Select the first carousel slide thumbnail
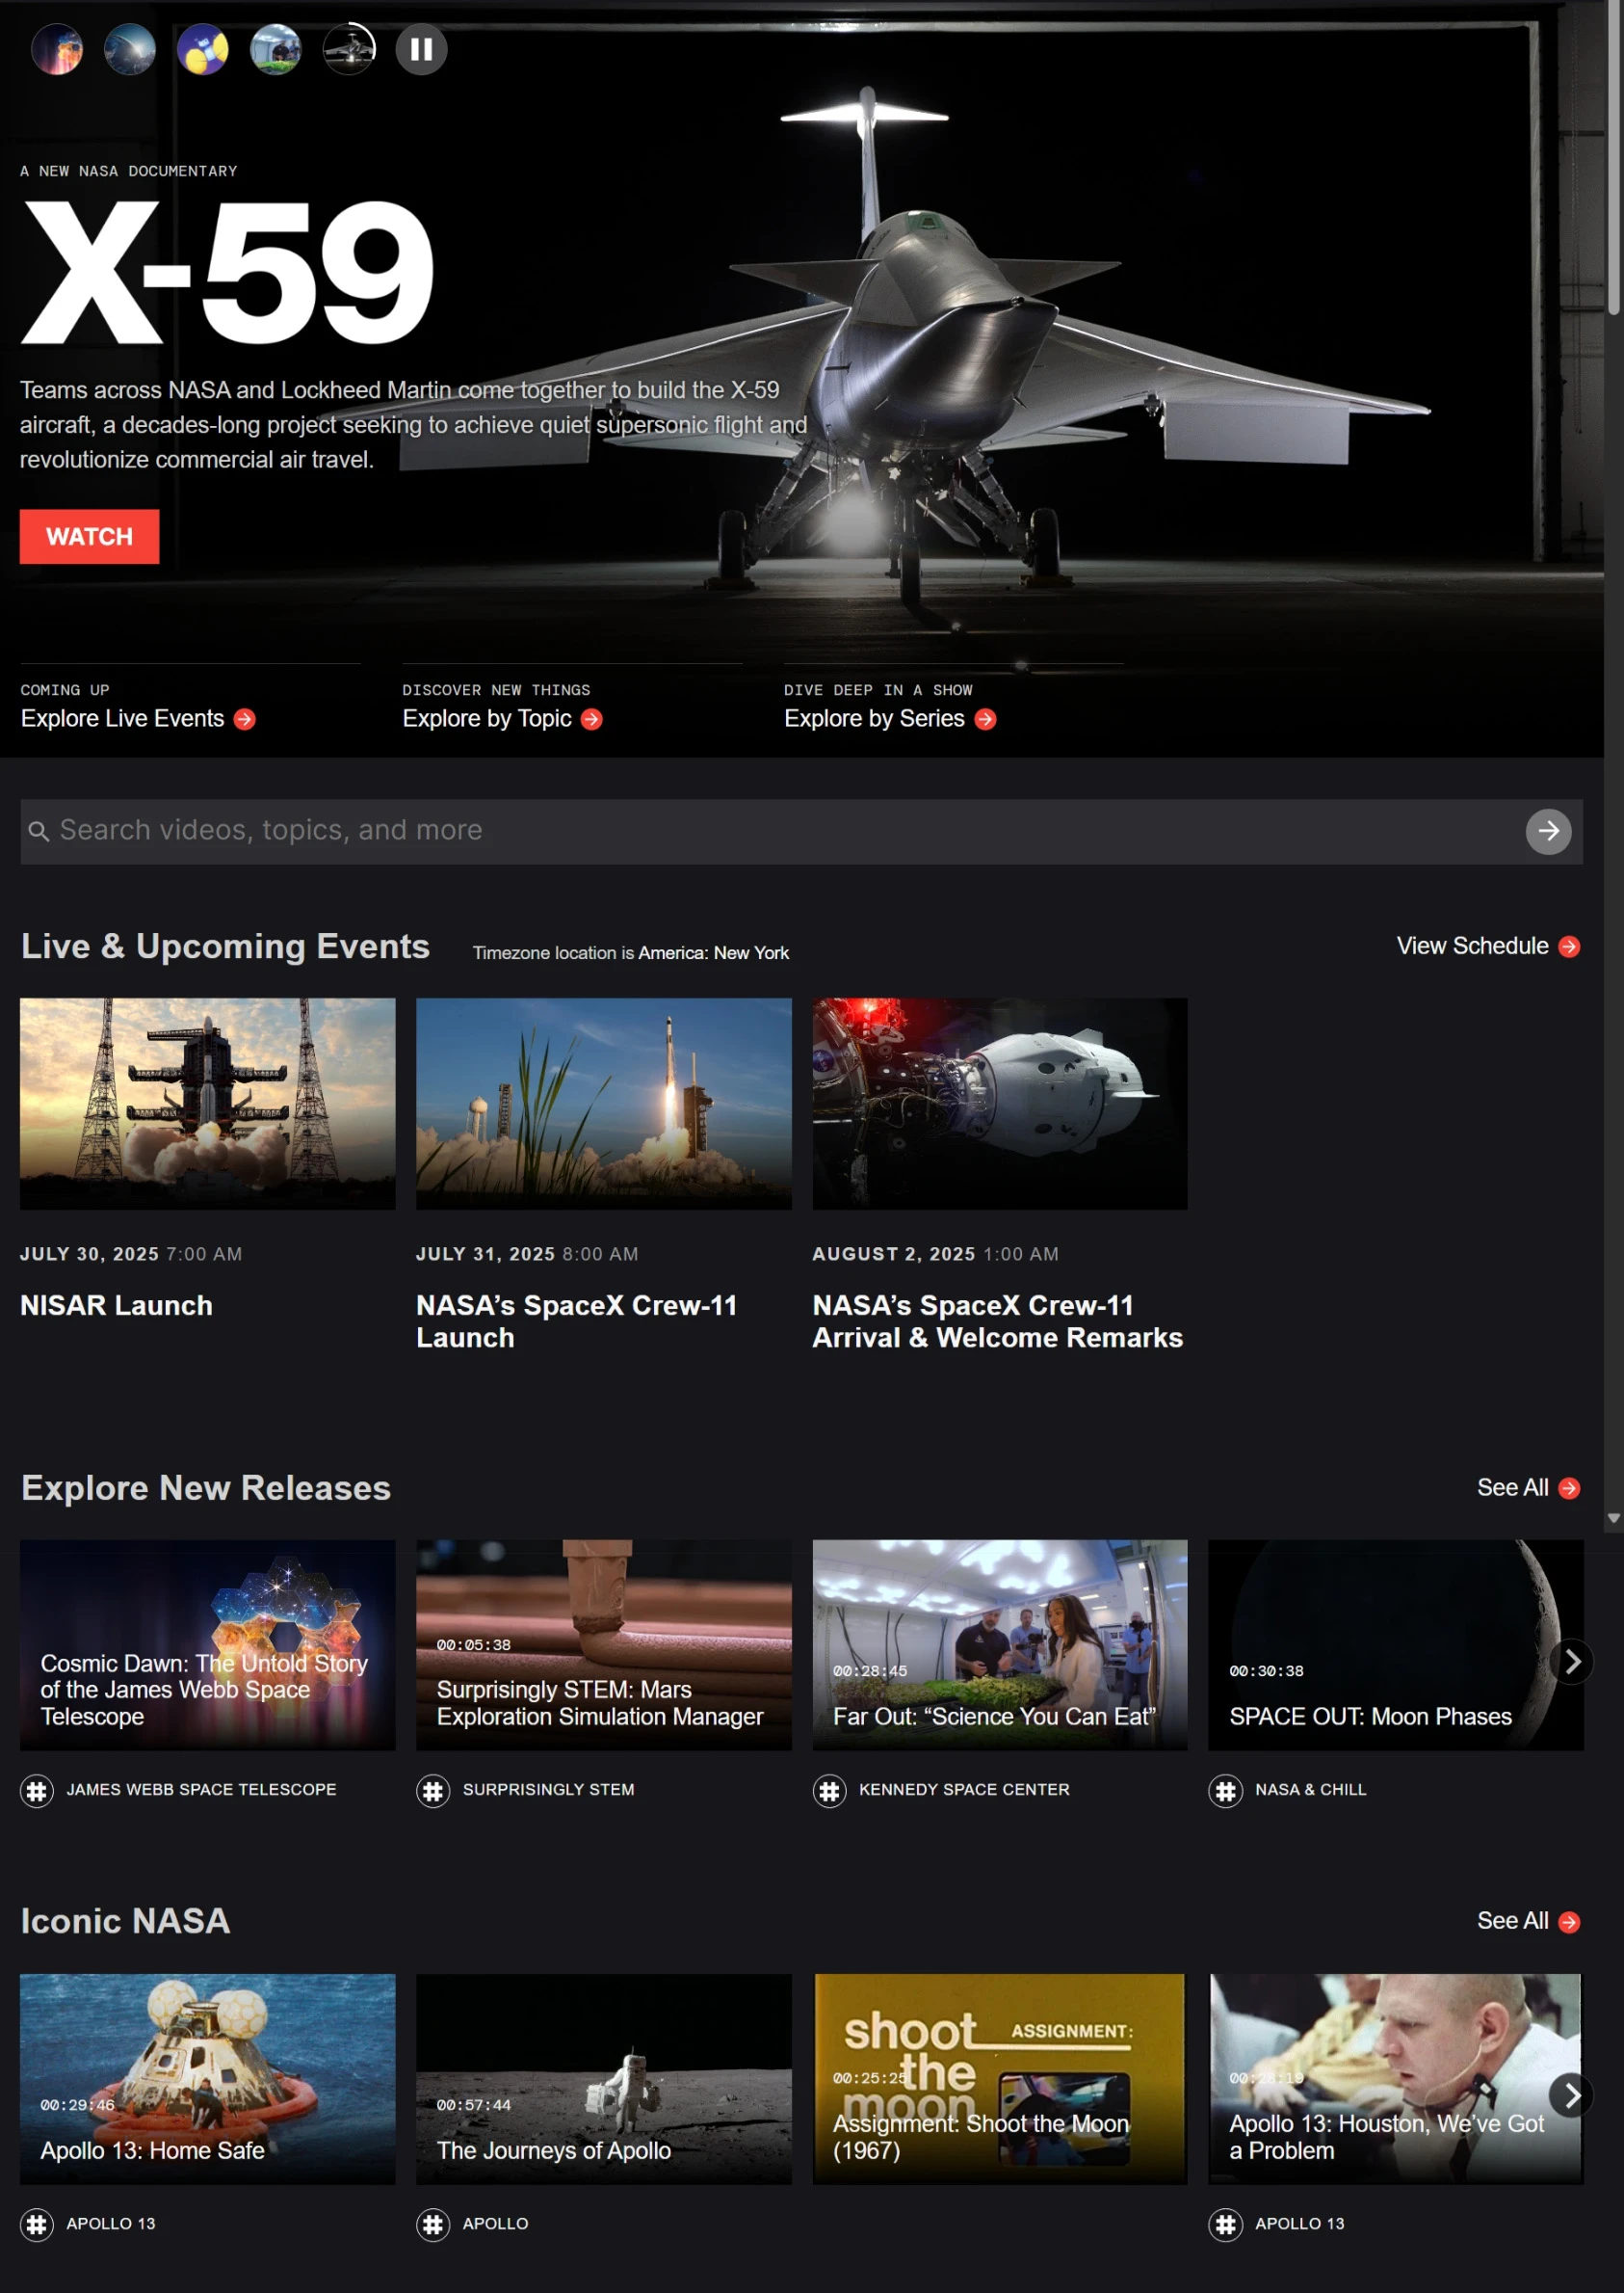Image resolution: width=1624 pixels, height=2293 pixels. (x=57, y=49)
